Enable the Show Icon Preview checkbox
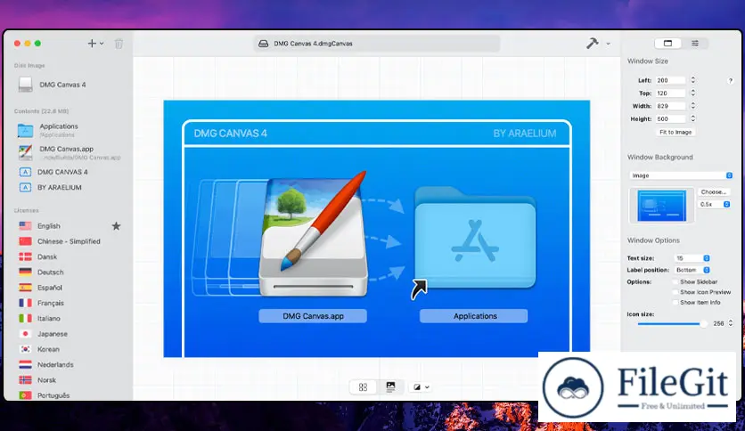Viewport: 745px width, 431px height. point(675,292)
